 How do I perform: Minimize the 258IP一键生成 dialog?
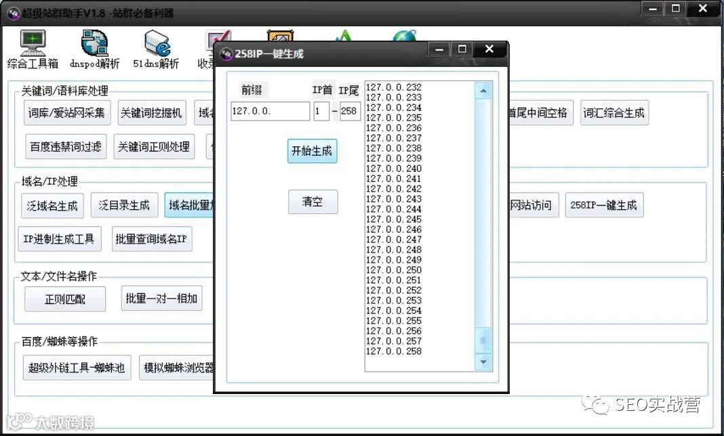point(439,49)
